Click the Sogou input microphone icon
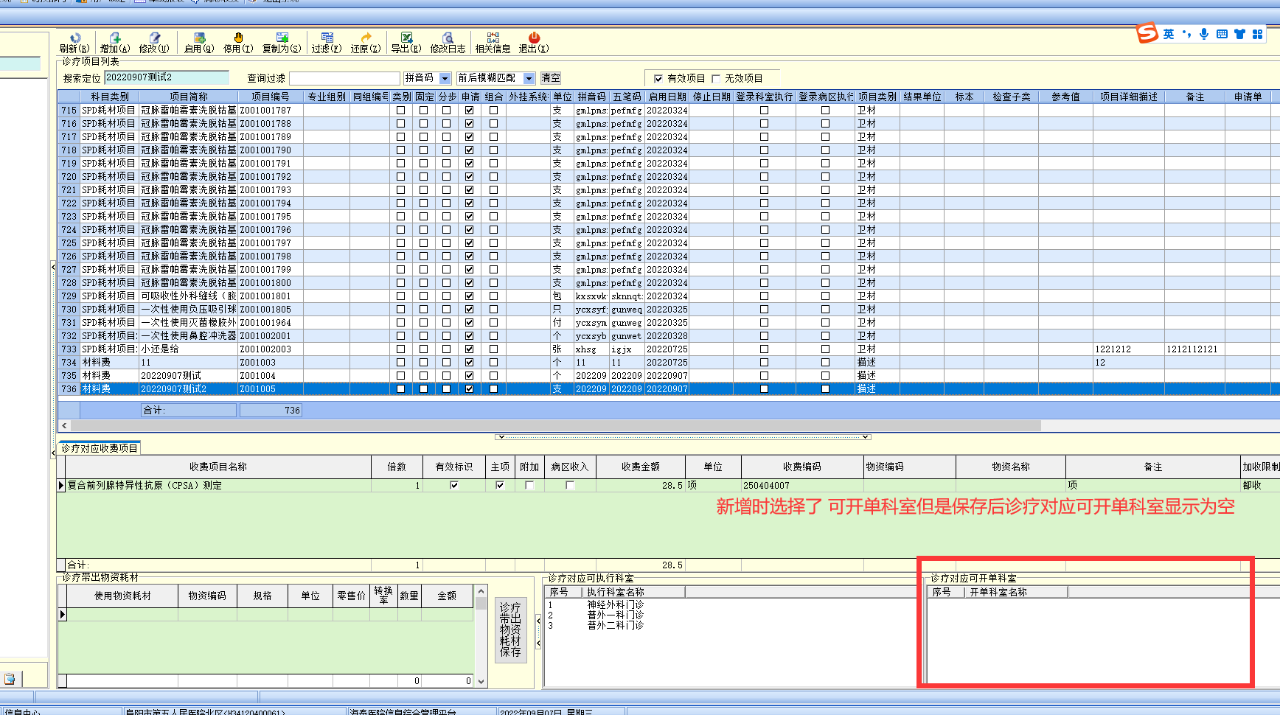 point(1203,34)
